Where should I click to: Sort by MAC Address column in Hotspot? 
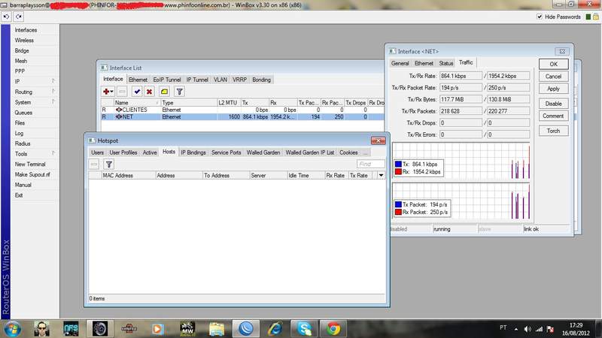click(128, 176)
